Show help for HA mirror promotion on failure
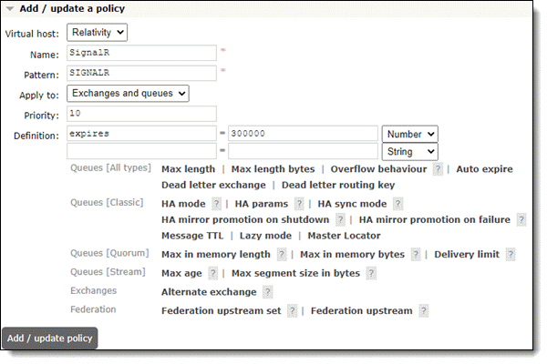This screenshot has height=364, width=547. (x=521, y=220)
